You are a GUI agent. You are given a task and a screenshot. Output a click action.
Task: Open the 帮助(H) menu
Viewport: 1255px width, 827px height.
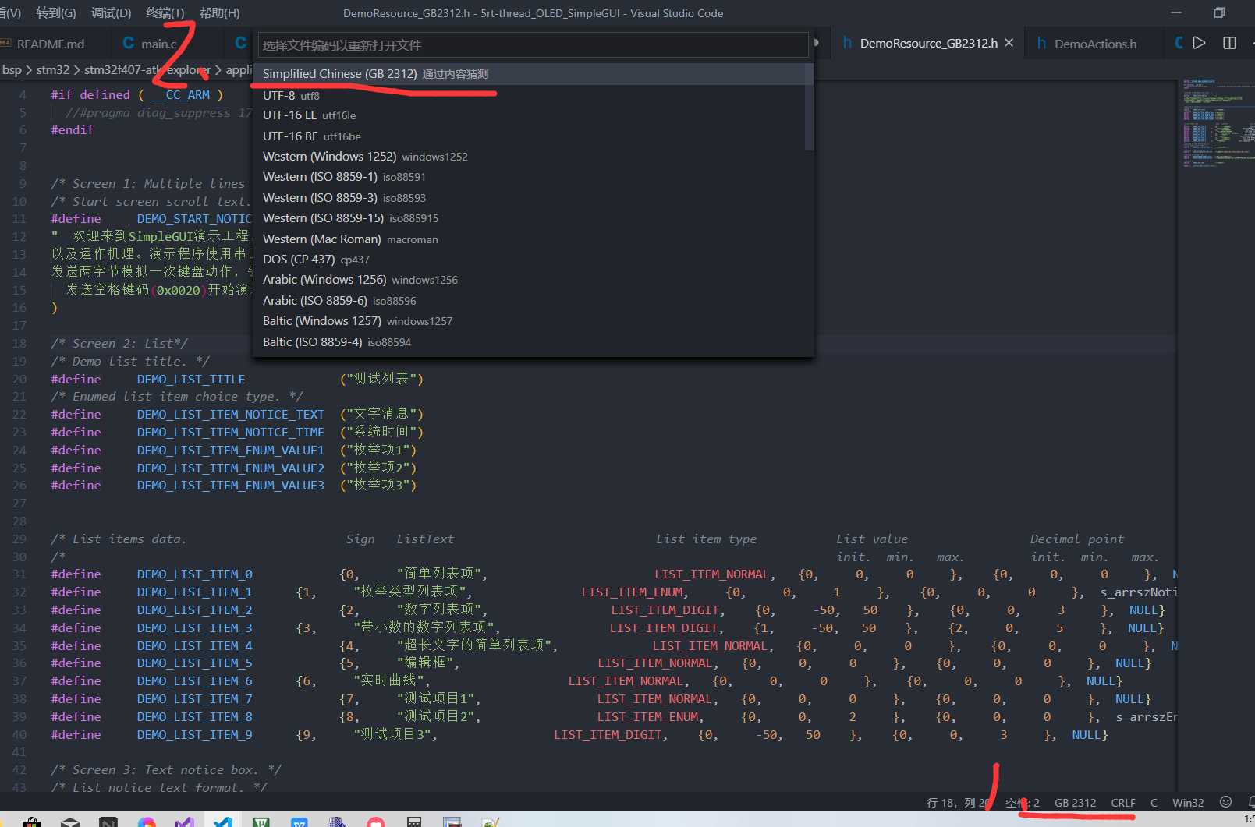pos(219,13)
